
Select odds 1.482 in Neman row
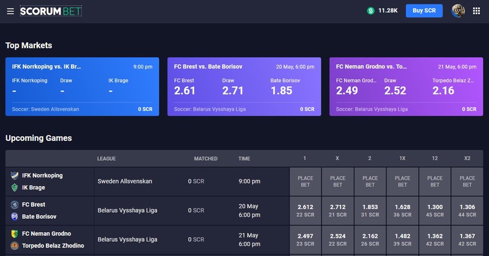[402, 240]
